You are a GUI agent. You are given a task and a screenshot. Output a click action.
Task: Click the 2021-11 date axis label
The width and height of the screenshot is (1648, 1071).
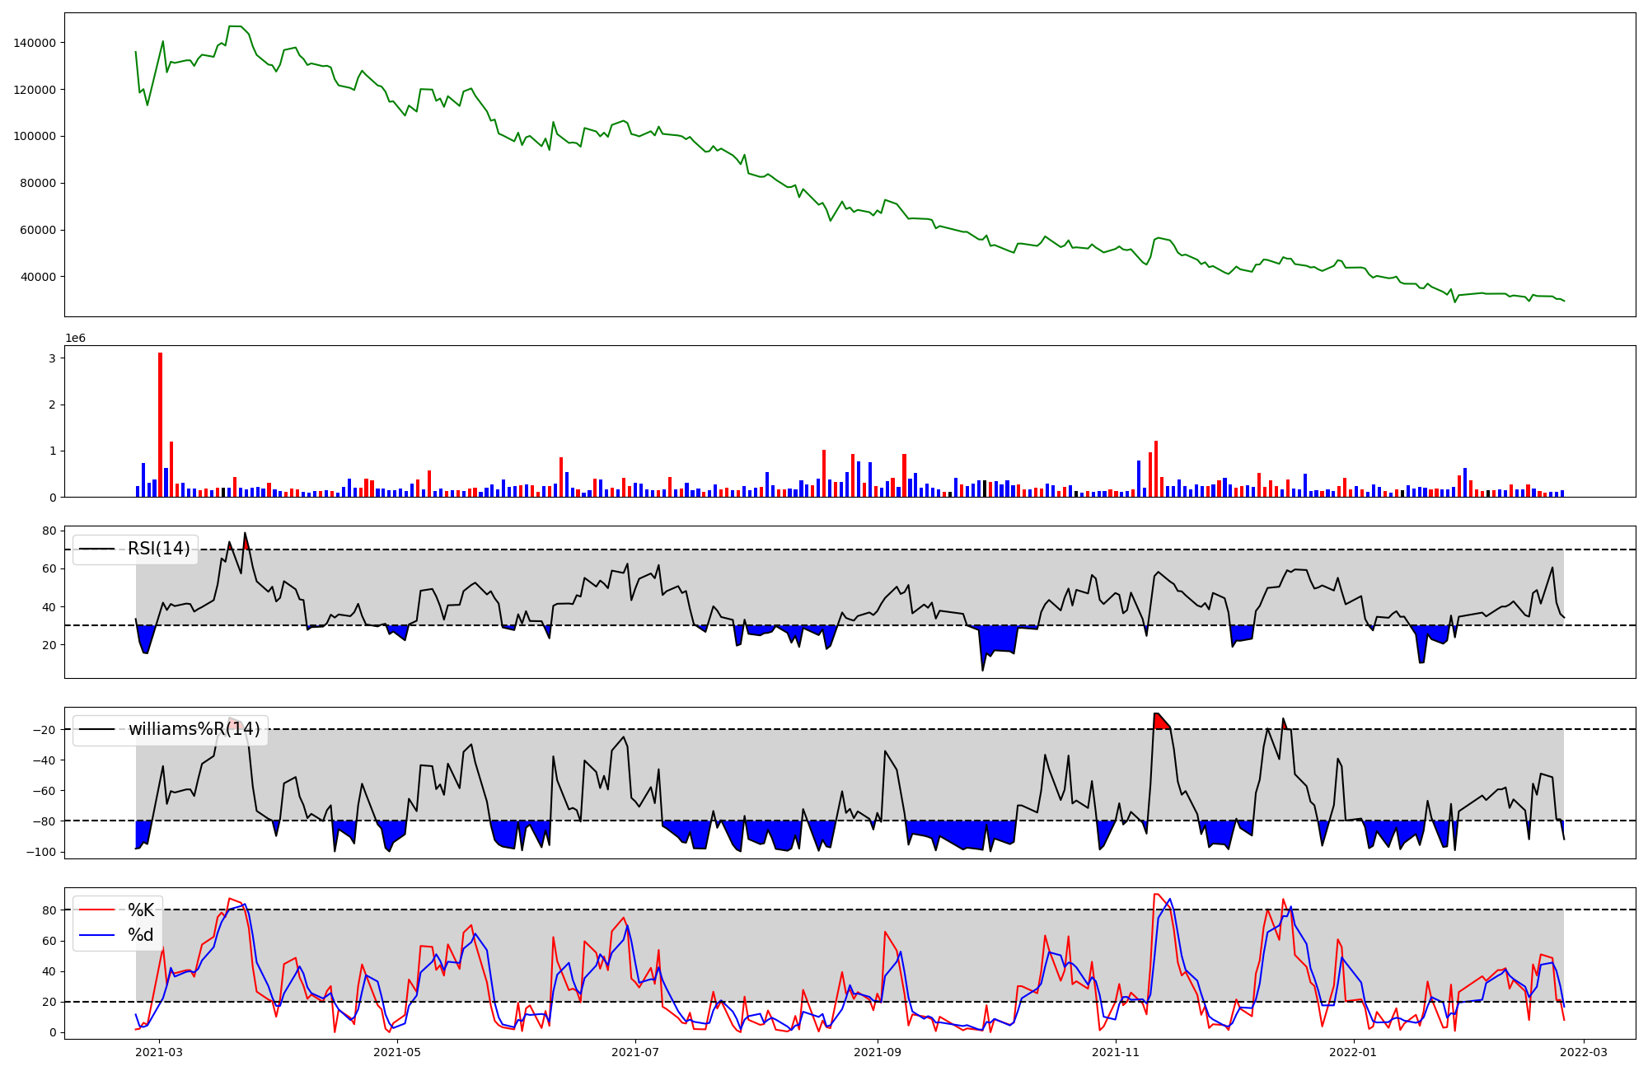(1116, 1052)
